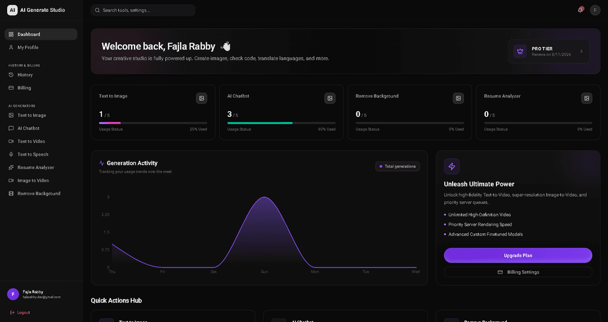Open Resume Analyzer in the sidebar
The image size is (608, 322).
[x=41, y=167]
